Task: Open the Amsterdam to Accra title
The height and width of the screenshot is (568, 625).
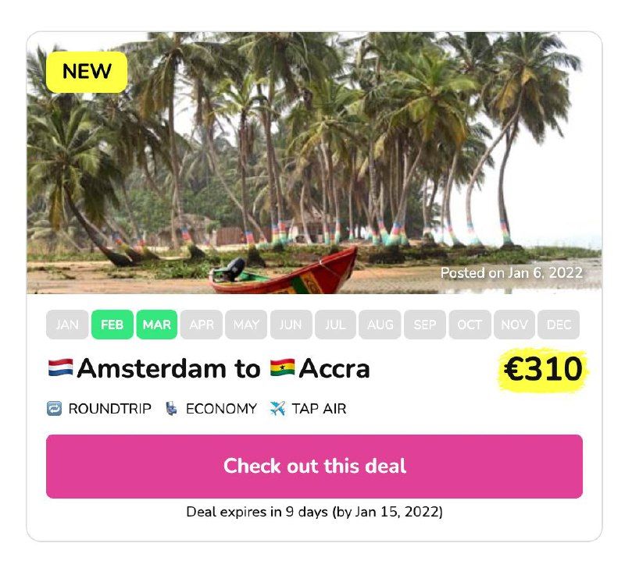Action: [x=209, y=368]
